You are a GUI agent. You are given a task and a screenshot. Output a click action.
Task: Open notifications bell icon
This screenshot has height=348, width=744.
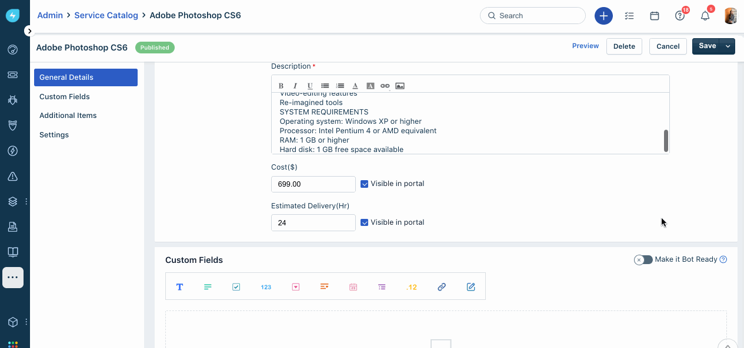(705, 16)
